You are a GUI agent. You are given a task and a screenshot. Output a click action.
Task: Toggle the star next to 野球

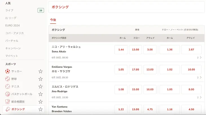40,79
